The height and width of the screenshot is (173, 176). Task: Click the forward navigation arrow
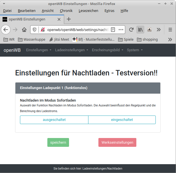15,30
